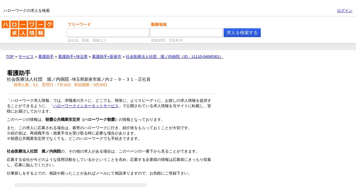Image resolution: width=356 pixels, height=187 pixels.
Task: Click the 仕事探しをする上での paragraph
Action: (x=99, y=173)
